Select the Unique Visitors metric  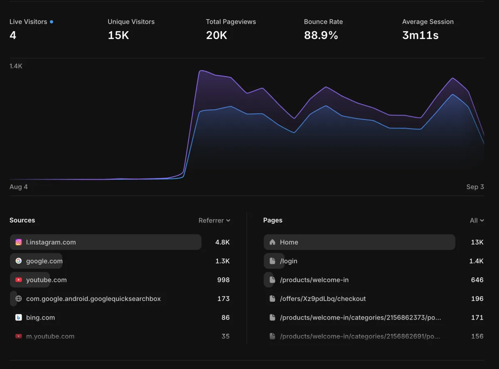(x=131, y=29)
